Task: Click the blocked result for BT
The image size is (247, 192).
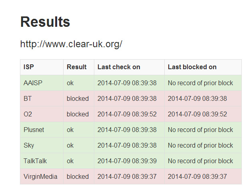Action: [x=78, y=99]
